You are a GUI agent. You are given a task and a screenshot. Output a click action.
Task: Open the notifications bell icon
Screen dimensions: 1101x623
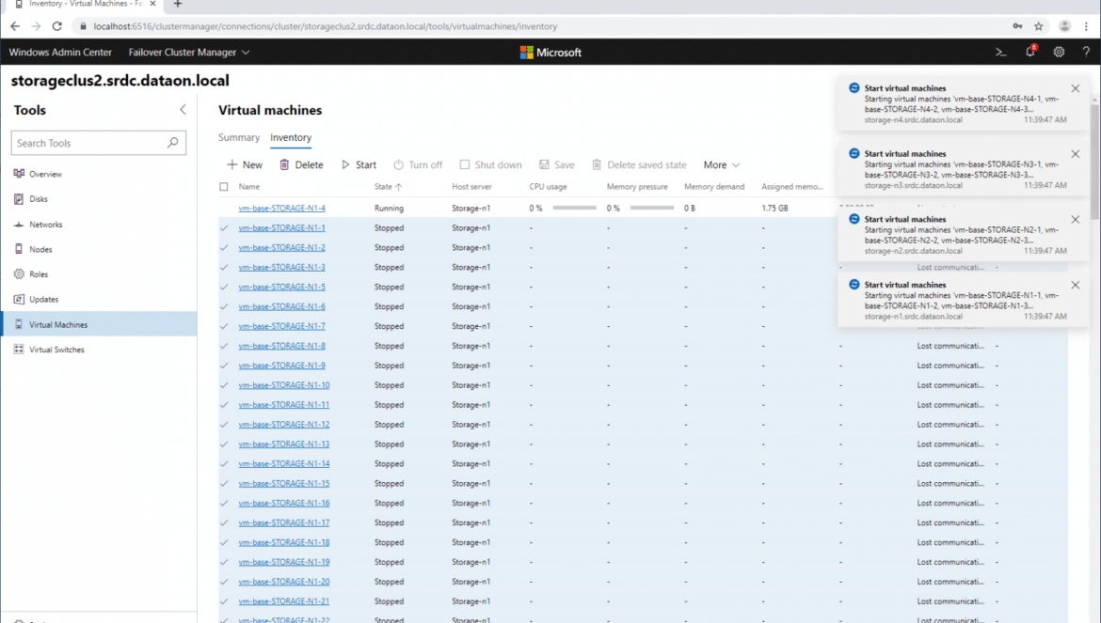pos(1030,52)
